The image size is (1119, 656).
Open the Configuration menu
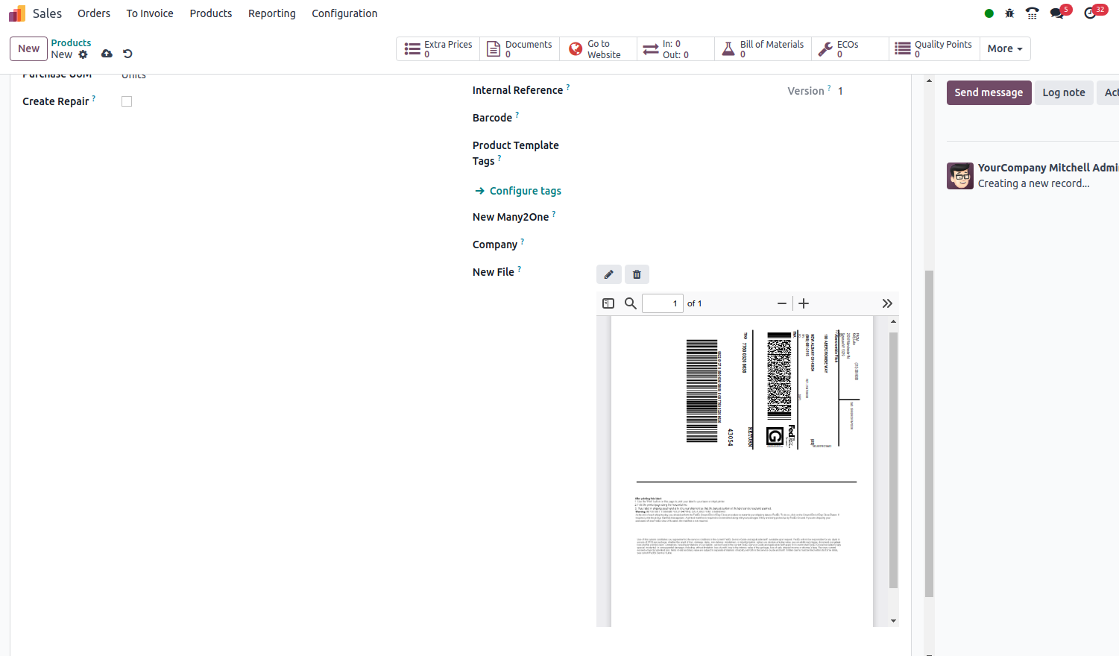(x=344, y=13)
